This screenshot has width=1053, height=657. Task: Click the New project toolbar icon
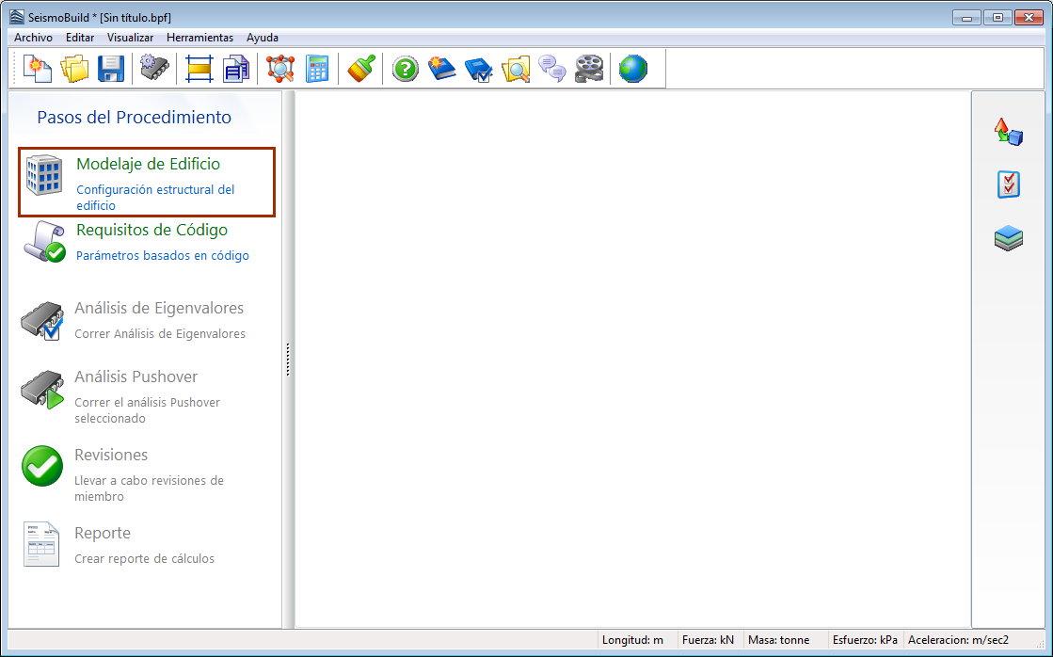point(38,69)
